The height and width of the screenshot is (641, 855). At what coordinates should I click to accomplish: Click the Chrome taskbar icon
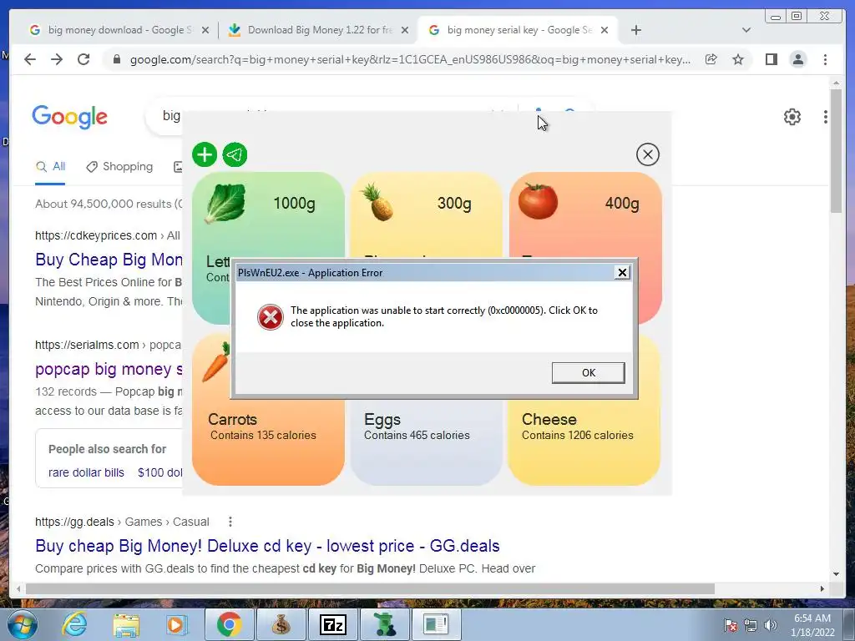click(x=230, y=624)
